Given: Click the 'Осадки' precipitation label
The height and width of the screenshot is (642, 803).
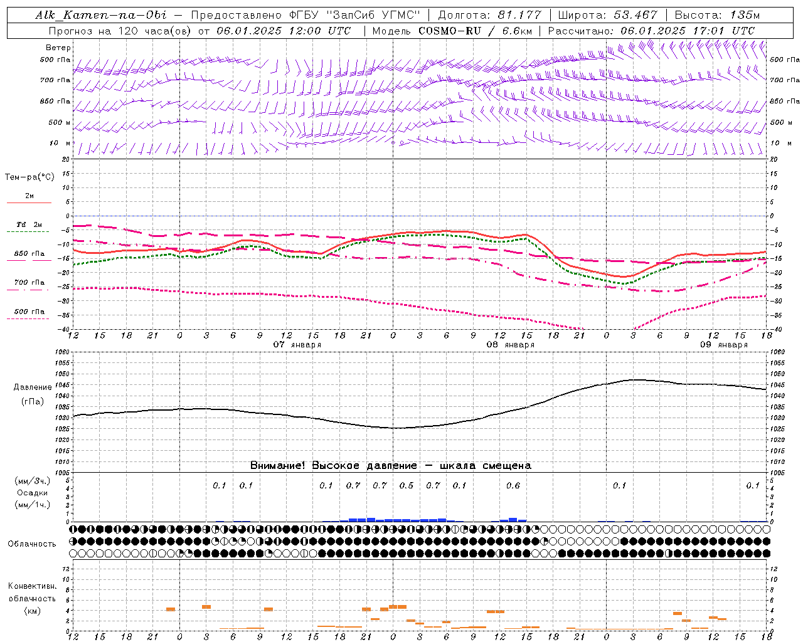Looking at the screenshot, I should pyautogui.click(x=33, y=493).
